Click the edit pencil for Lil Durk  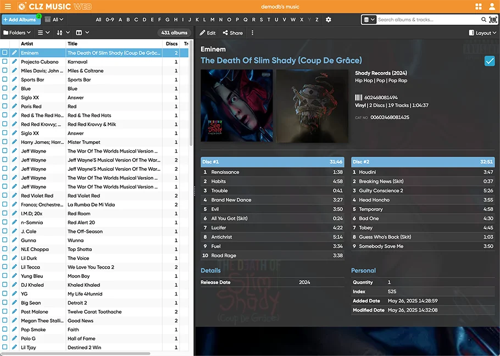(x=14, y=258)
